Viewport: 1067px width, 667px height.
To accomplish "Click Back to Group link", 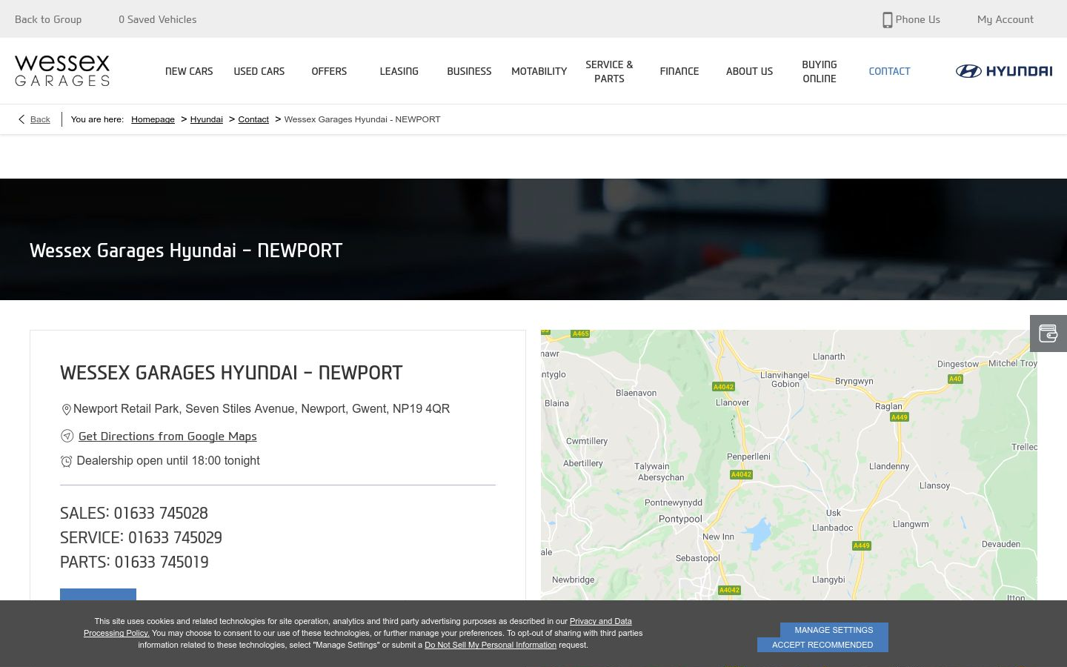I will click(48, 19).
